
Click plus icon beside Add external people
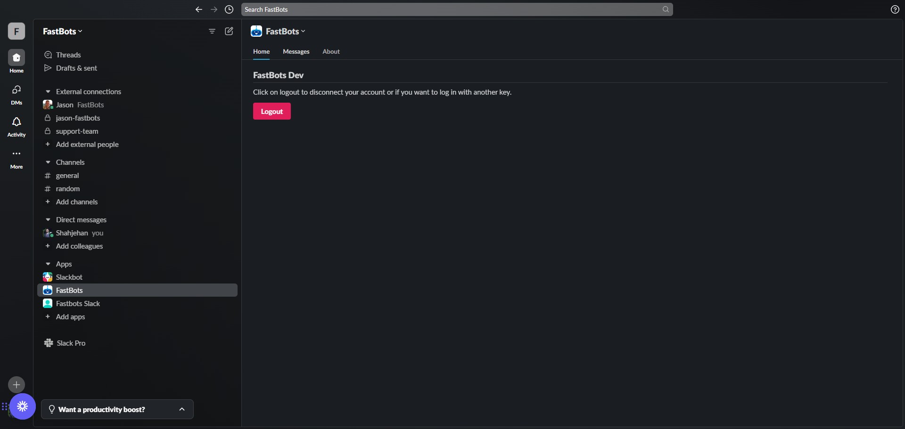pyautogui.click(x=48, y=144)
